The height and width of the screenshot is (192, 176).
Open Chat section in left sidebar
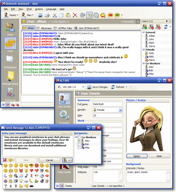pos(10,45)
